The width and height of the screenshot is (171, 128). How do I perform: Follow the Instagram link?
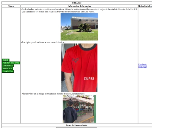[x=142, y=67]
